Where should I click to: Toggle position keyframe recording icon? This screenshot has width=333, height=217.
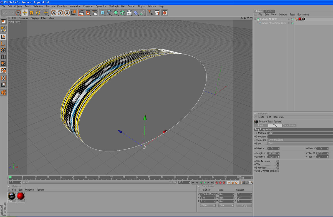229,183
